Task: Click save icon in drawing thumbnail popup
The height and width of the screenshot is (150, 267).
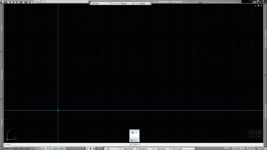Action: tap(132, 133)
